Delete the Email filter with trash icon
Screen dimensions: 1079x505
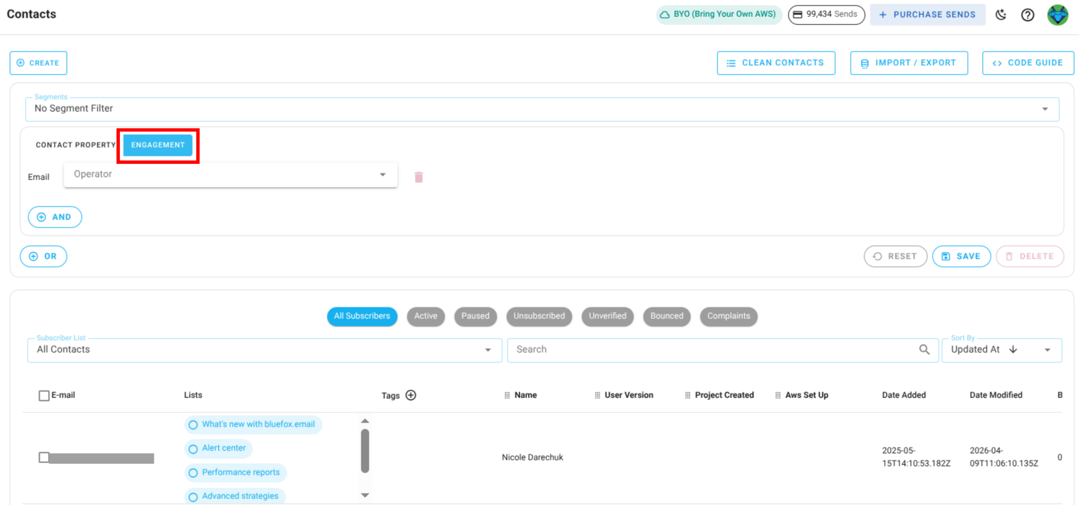pos(418,177)
